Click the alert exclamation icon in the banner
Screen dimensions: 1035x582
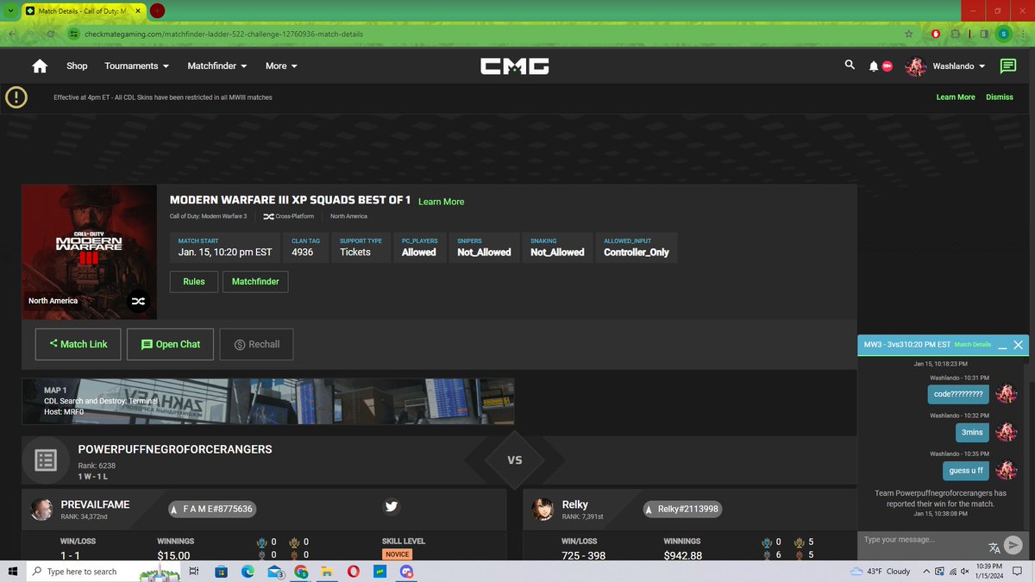pyautogui.click(x=16, y=97)
